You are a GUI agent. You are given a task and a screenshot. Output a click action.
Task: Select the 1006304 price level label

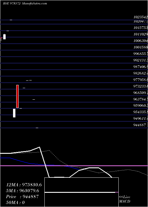(x=141, y=41)
